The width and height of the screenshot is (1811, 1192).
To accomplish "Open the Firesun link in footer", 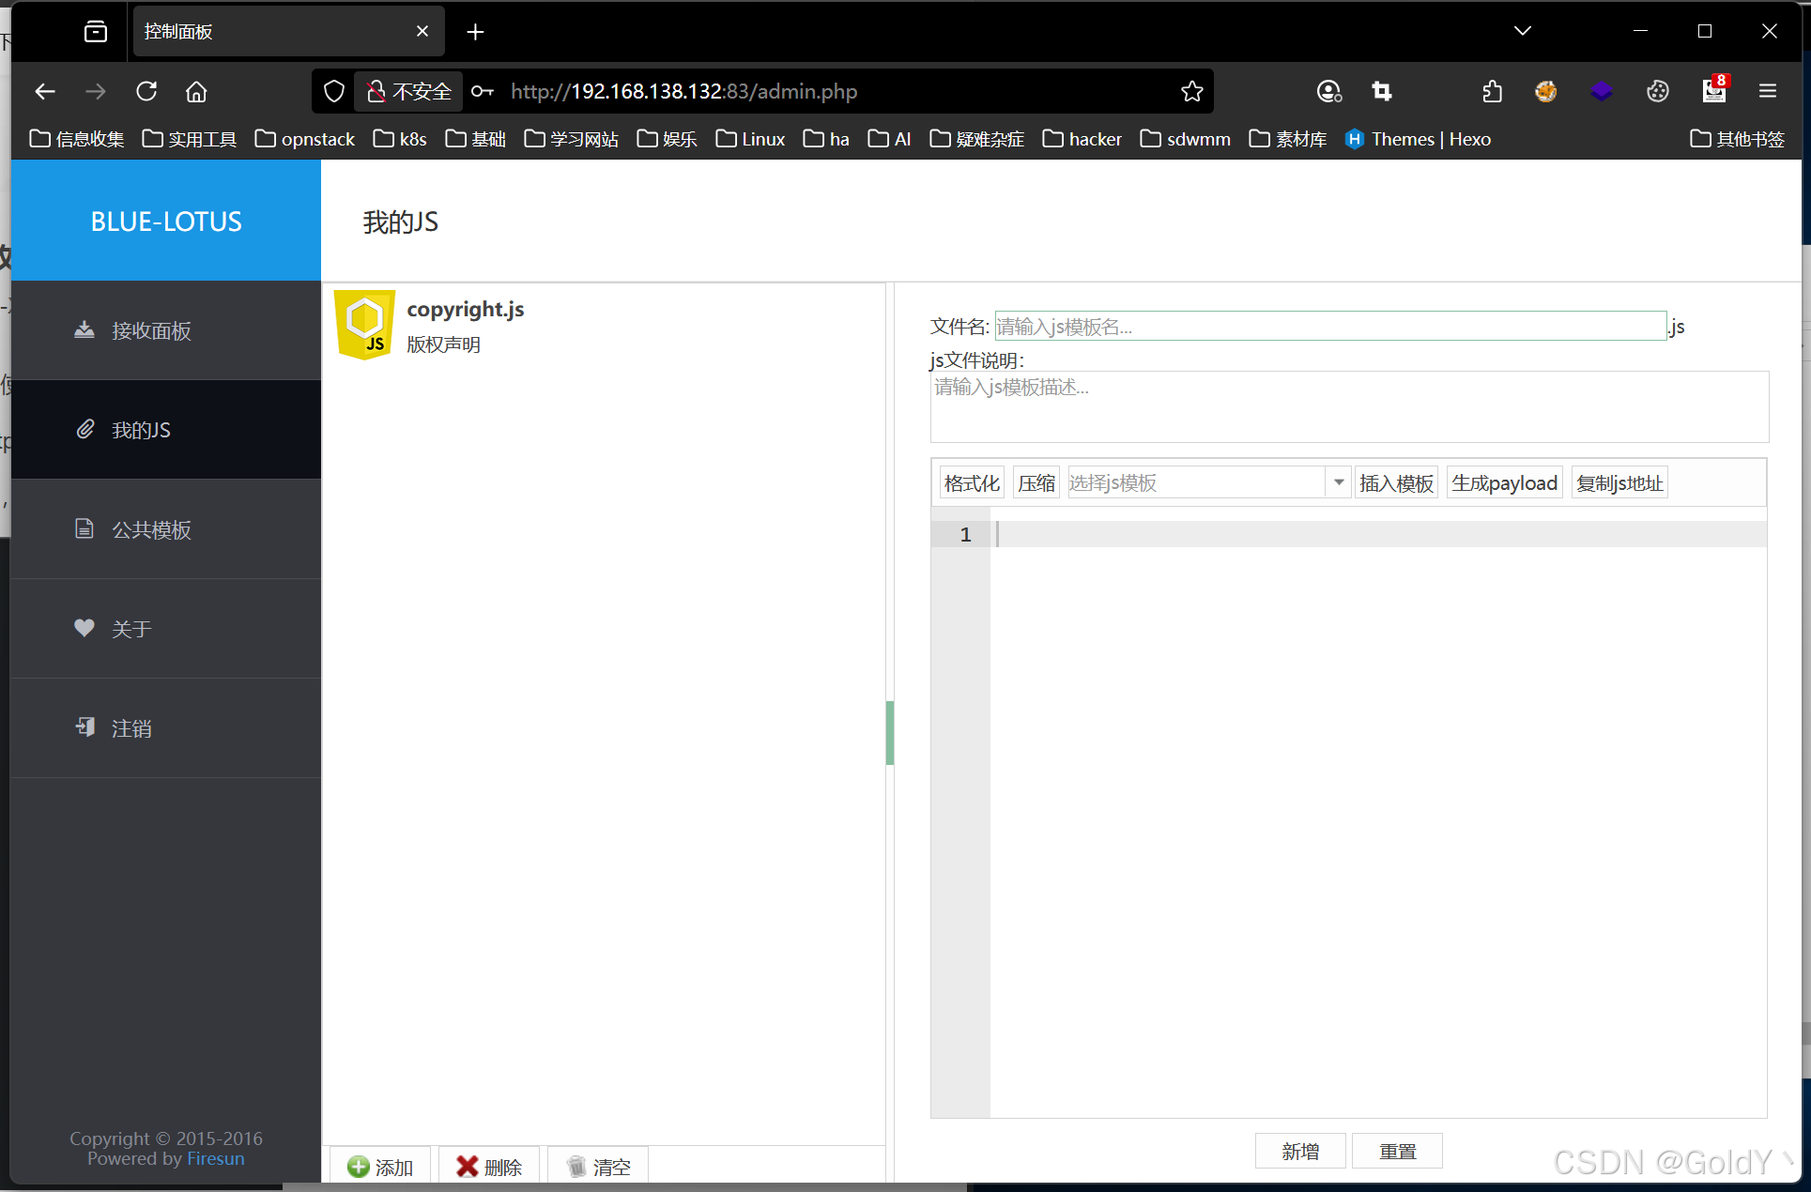I will [215, 1158].
